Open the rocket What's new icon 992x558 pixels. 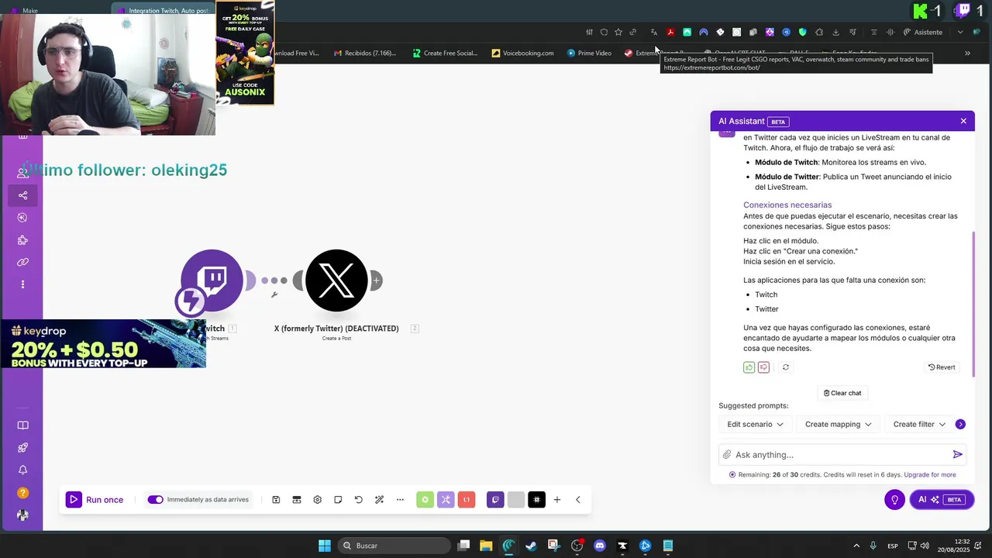coord(22,448)
